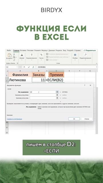Switch to the Данные tab
Screen dimensions: 103x183
(51, 50)
